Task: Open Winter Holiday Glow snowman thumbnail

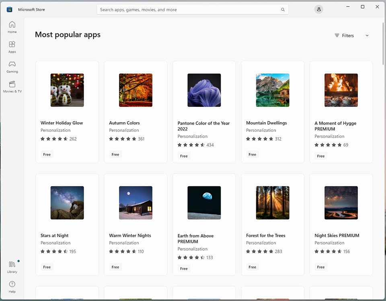Action: coord(67,90)
